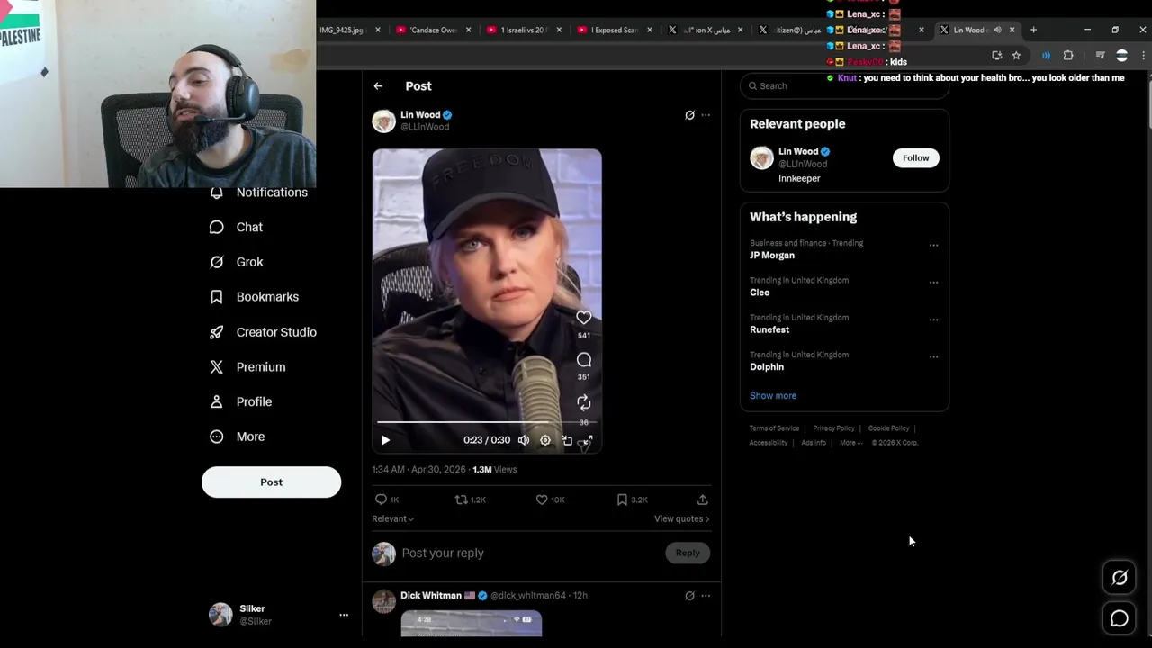Open Lin Wood in Relevant people

(x=798, y=152)
